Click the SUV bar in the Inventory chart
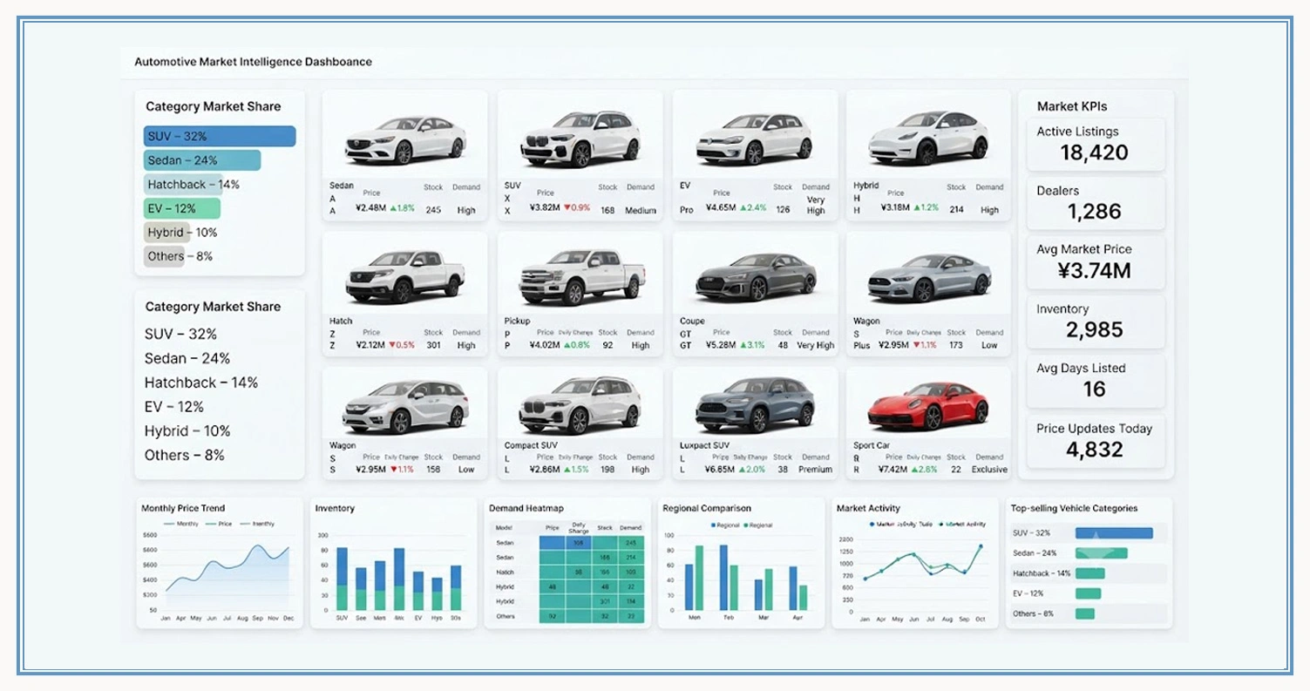Screen dimensions: 1310x691 pos(342,579)
